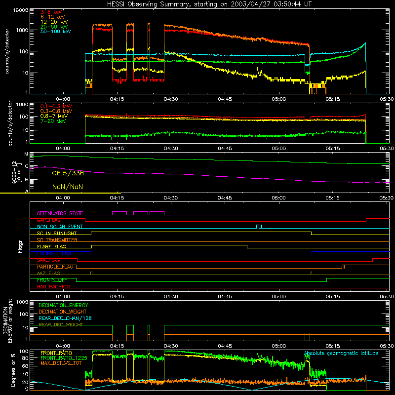Click the AAZ flag pulse near 05:09
395x395 pixels.
pos(312,274)
